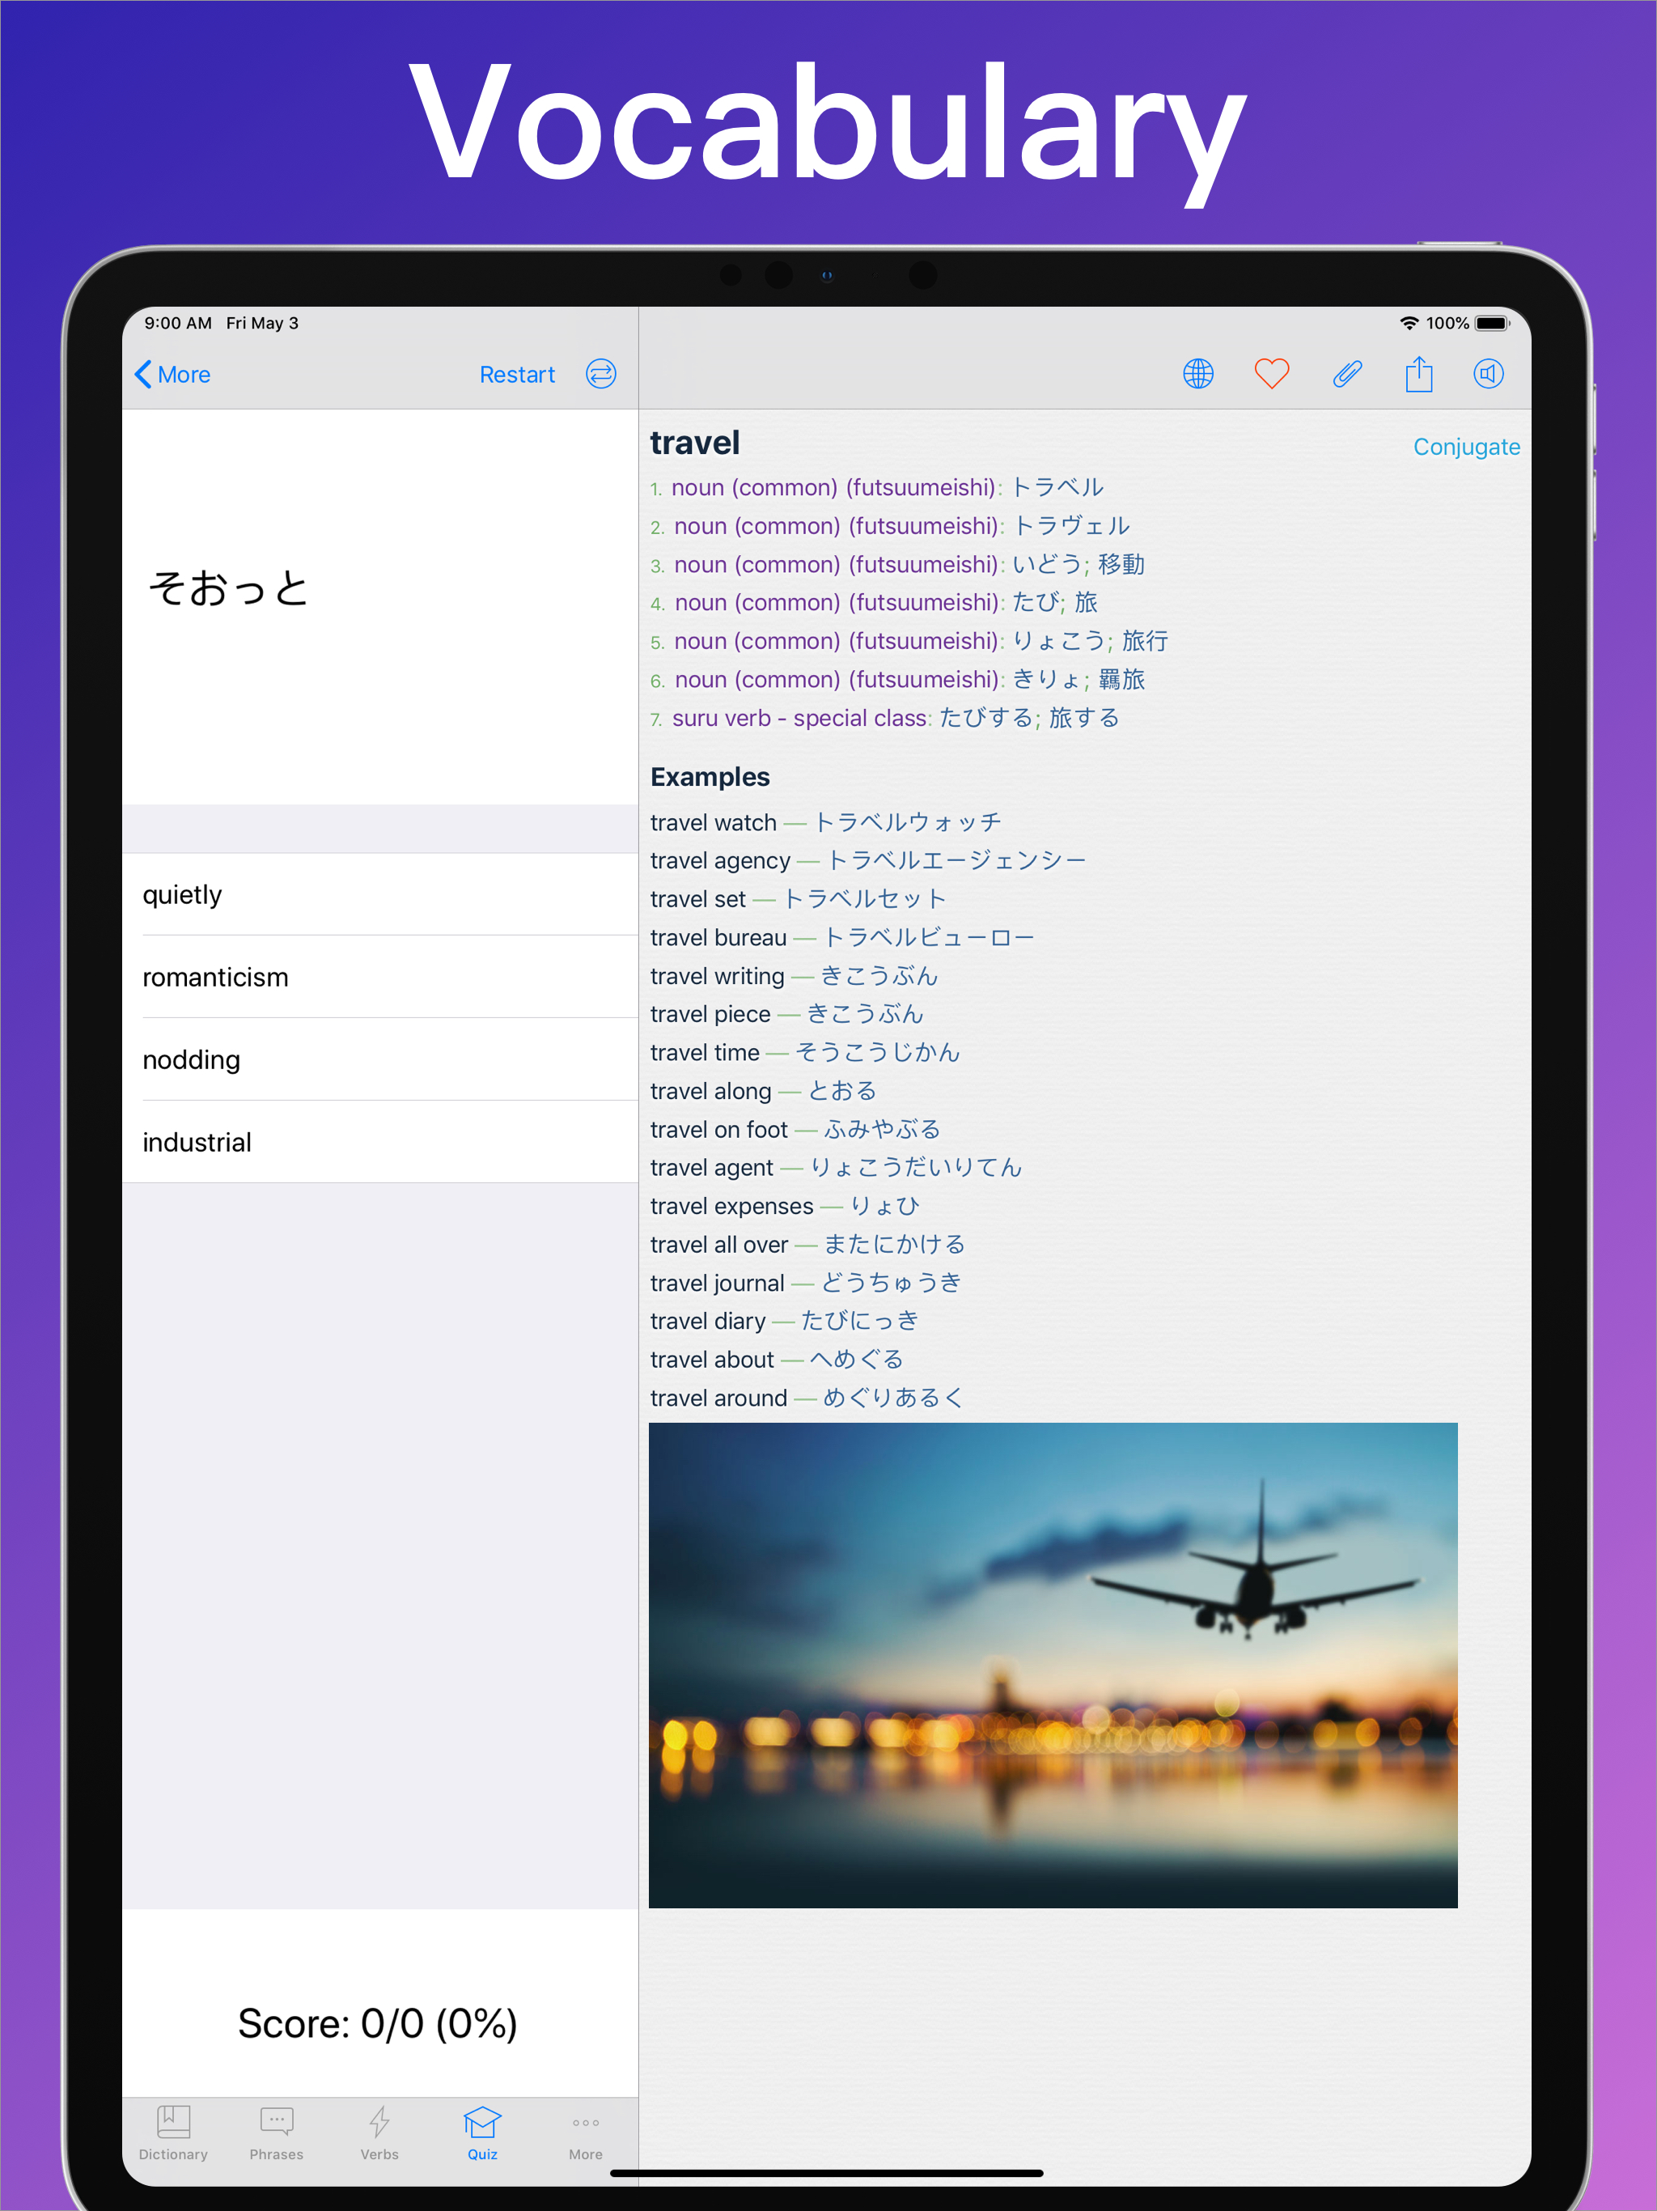Image resolution: width=1657 pixels, height=2211 pixels.
Task: Tap the example "travel agency"
Action: (719, 860)
